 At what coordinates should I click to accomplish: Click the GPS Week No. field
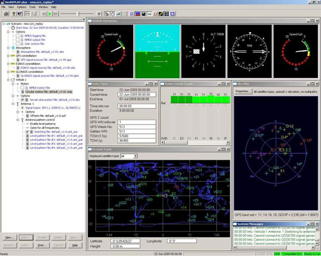point(137,127)
